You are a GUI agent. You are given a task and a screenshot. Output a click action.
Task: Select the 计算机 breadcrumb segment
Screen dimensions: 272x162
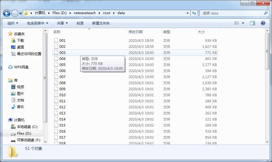(40, 13)
